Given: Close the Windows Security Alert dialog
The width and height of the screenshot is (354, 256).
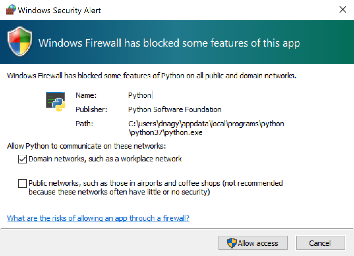Looking at the screenshot, I should 343,10.
